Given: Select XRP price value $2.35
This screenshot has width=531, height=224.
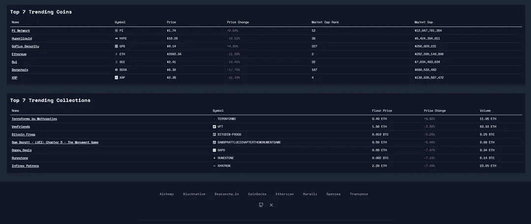Looking at the screenshot, I should tap(172, 78).
